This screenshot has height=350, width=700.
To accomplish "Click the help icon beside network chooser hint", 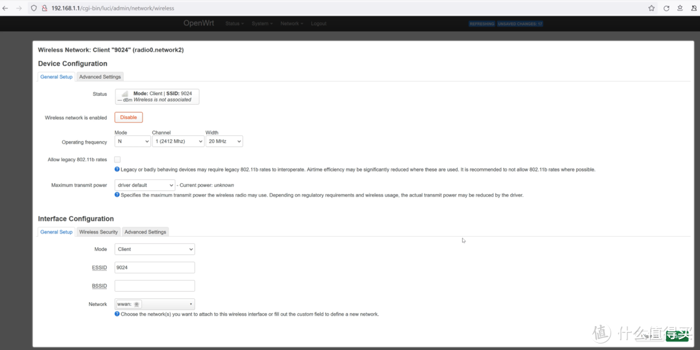I will click(117, 313).
